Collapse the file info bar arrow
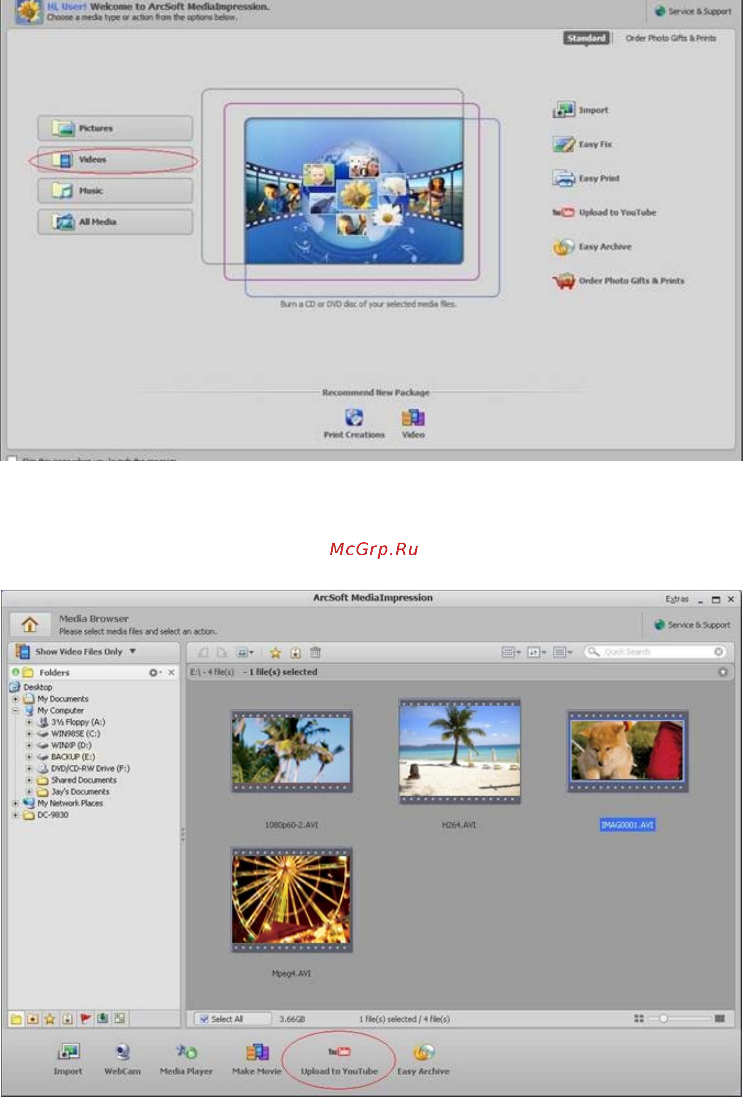Viewport: 743px width, 1097px height. [x=723, y=672]
